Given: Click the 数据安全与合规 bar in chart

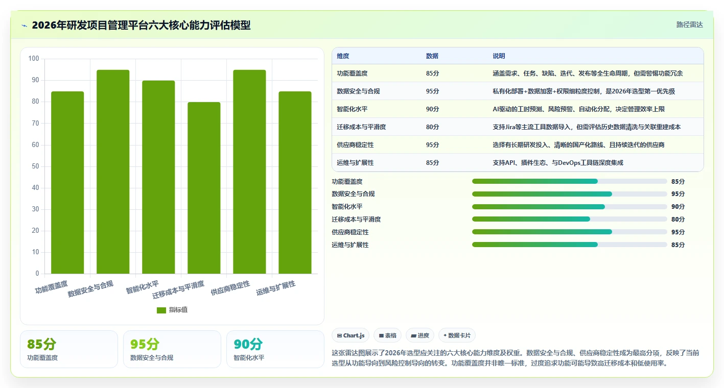Looking at the screenshot, I should 113,172.
